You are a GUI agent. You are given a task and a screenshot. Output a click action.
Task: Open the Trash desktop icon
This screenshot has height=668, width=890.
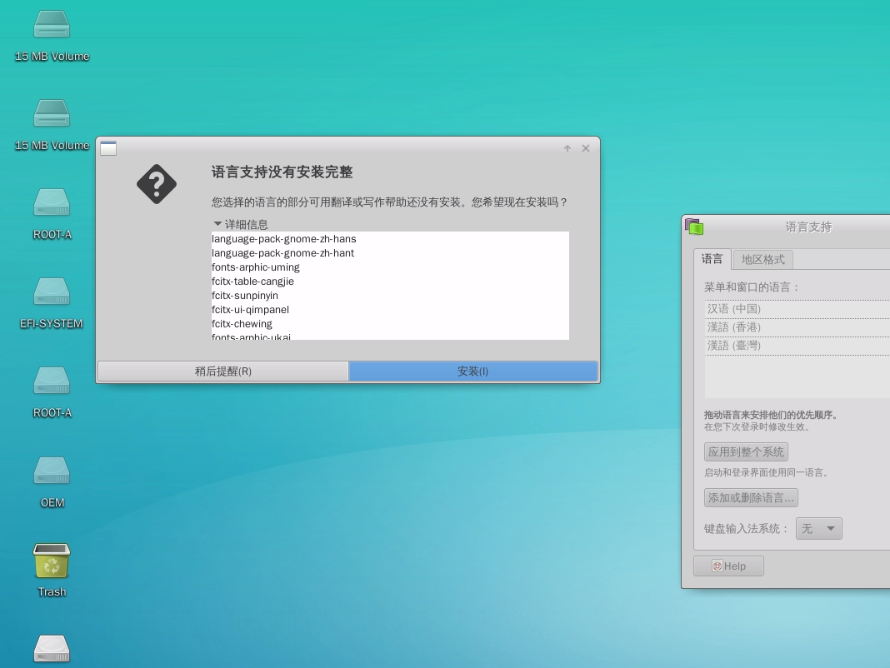(52, 561)
